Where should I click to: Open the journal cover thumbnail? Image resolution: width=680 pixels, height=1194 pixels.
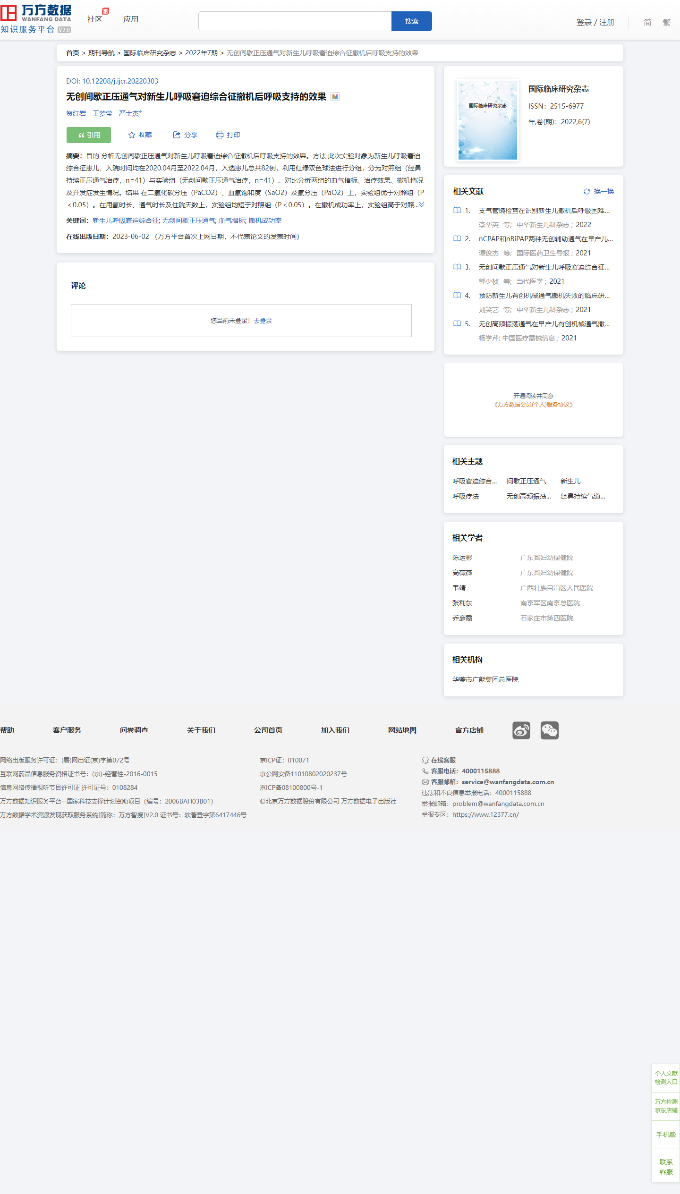(488, 120)
